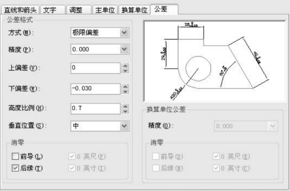Go to the 主单位 tab
290x191 pixels.
pos(105,10)
